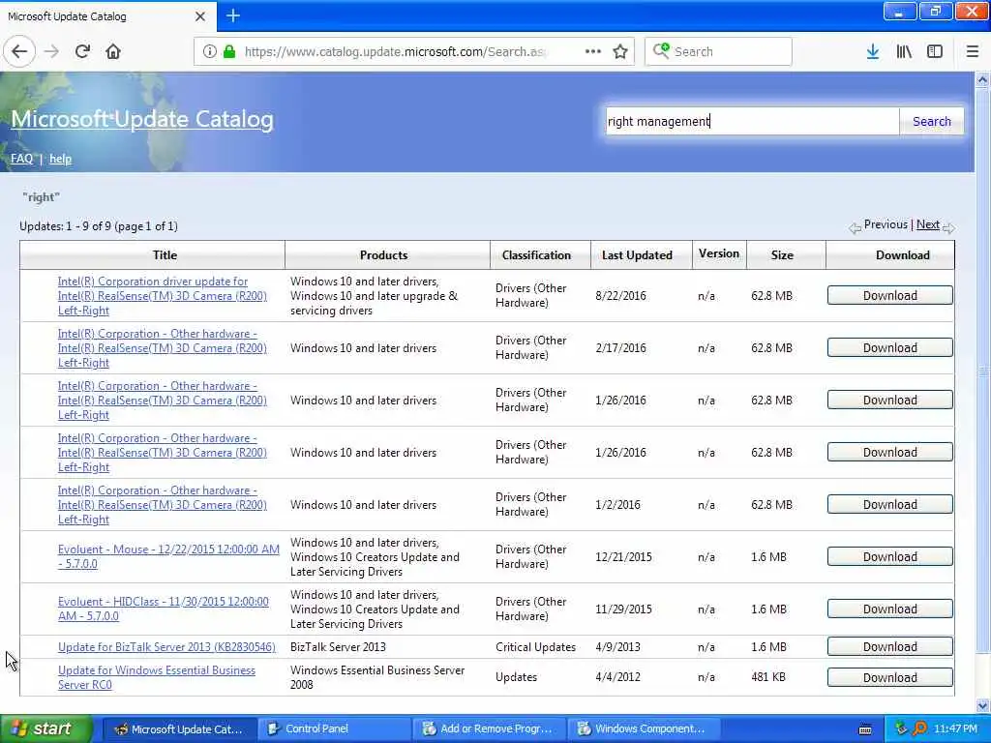
Task: Download the BizTalk Server 2013 critical update
Action: 890,647
